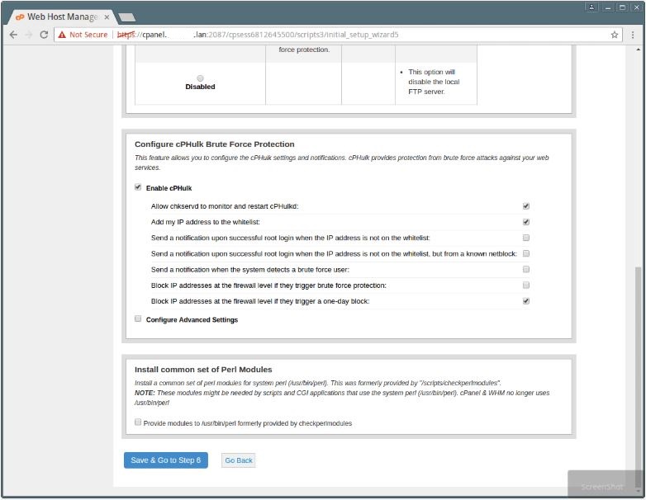Click 'Configure Advanced Settings' label text
The height and width of the screenshot is (500, 646).
[192, 320]
